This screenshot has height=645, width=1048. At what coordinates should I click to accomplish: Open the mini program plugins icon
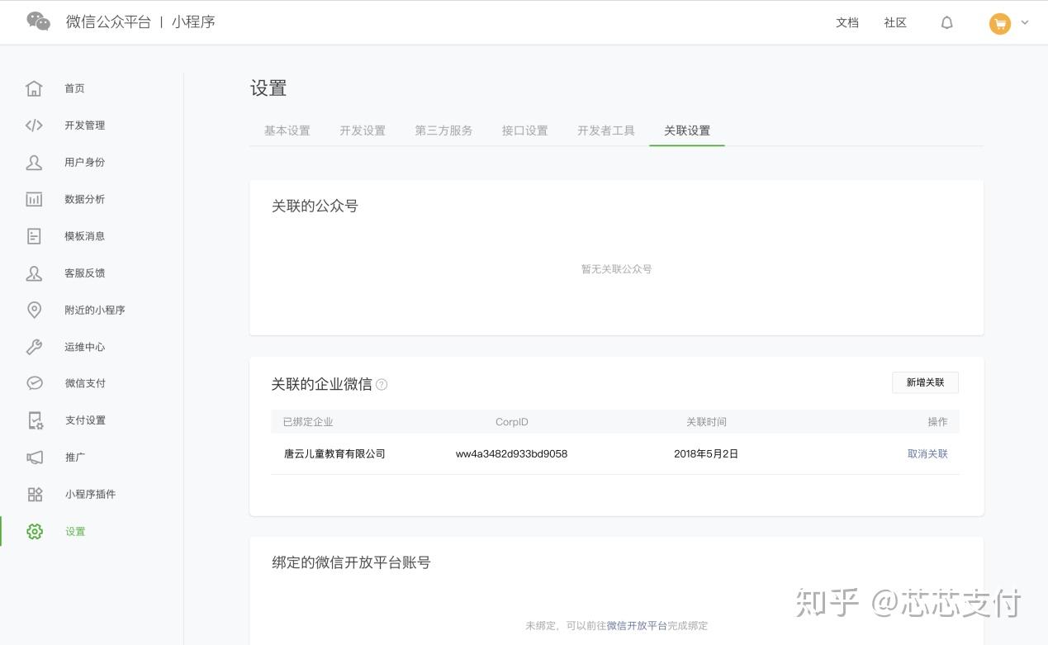pos(35,495)
